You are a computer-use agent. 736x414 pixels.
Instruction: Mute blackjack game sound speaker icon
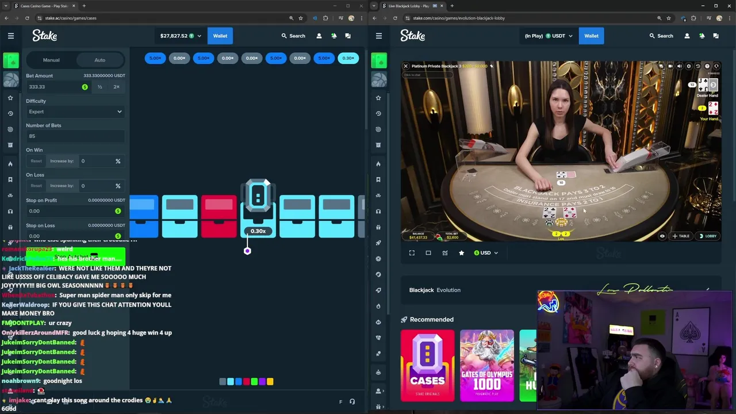[x=680, y=66]
